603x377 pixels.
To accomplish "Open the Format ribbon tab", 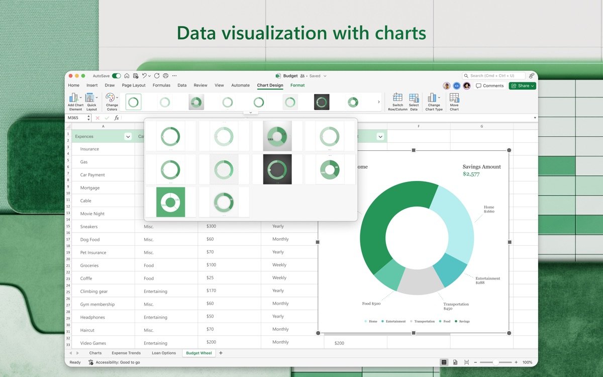I will (297, 85).
